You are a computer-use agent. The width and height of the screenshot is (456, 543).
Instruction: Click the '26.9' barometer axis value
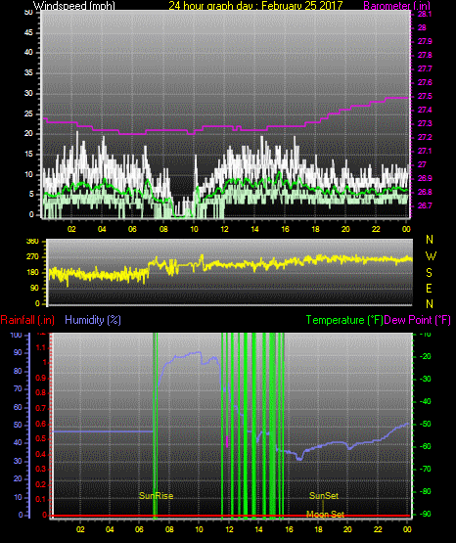(x=425, y=178)
